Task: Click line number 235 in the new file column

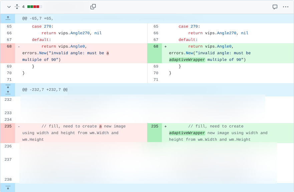Action: [x=155, y=126]
